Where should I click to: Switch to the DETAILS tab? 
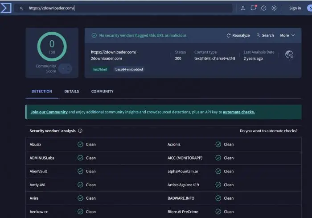coord(72,91)
